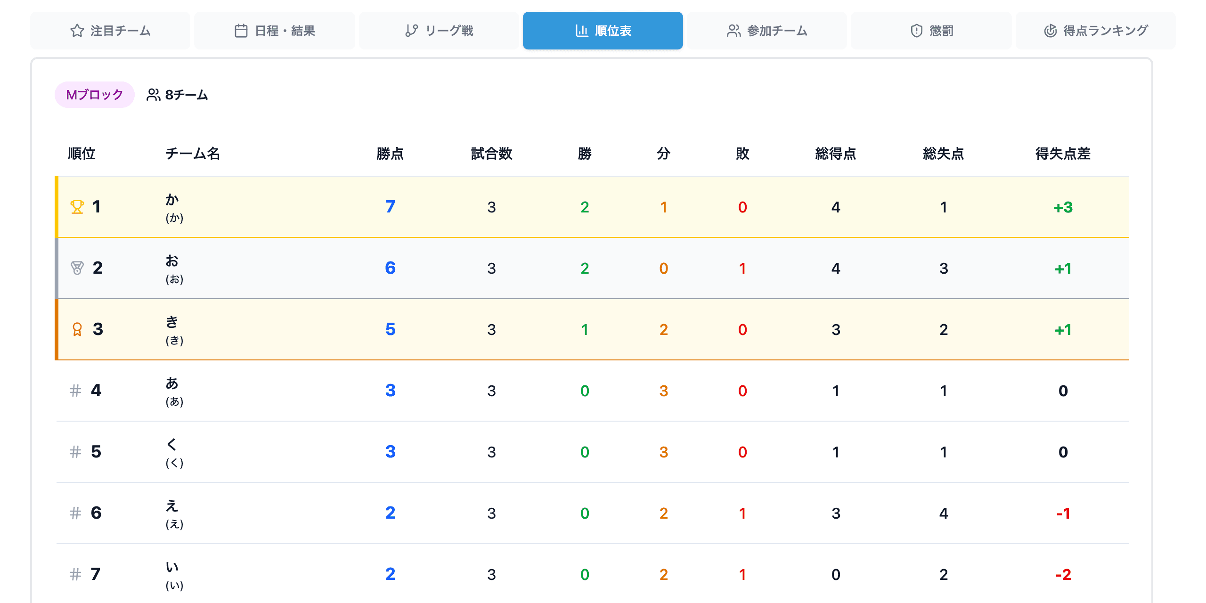Click the 試合数 column header
Image resolution: width=1206 pixels, height=603 pixels.
[491, 154]
